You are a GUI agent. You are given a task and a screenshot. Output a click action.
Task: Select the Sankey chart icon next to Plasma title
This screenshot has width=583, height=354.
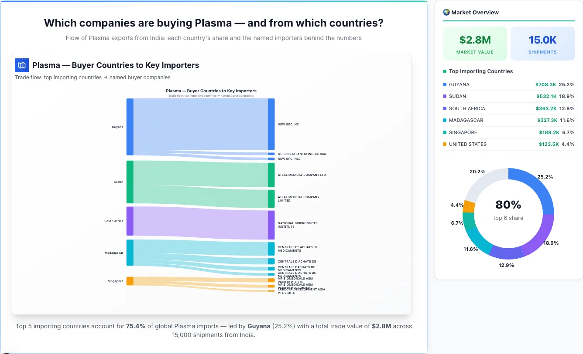(x=21, y=65)
